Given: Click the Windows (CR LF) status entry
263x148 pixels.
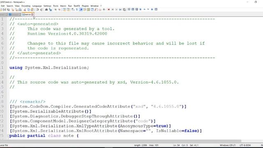Looking at the screenshot, I should pyautogui.click(x=228, y=145).
